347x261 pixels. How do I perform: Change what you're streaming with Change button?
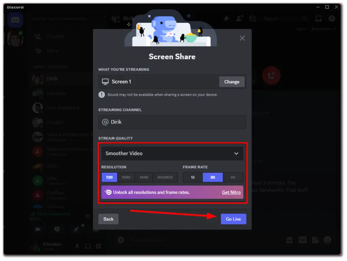(232, 82)
